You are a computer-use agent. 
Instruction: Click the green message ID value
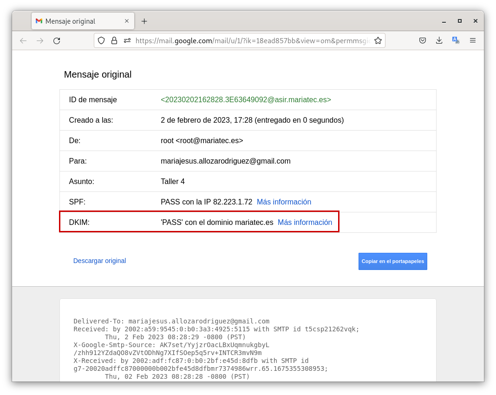[246, 99]
